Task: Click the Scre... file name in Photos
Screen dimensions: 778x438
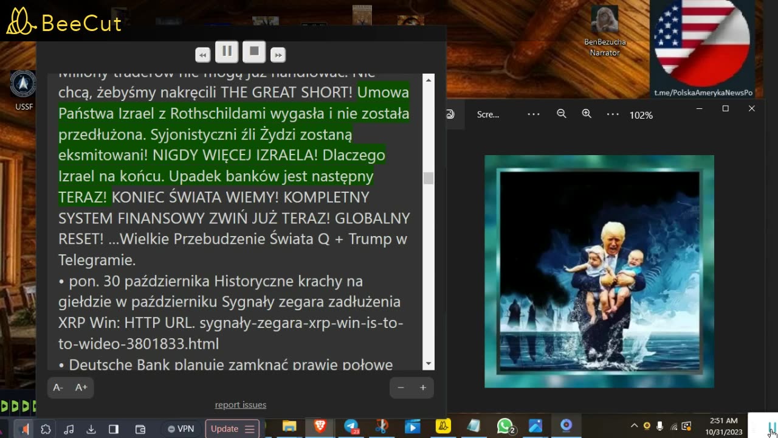Action: [x=488, y=114]
